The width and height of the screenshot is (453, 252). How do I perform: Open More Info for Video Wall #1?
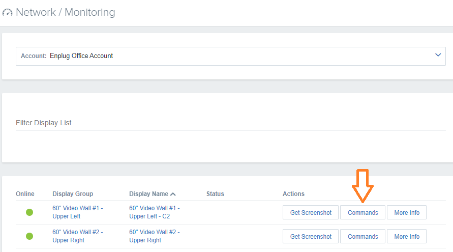click(x=407, y=213)
